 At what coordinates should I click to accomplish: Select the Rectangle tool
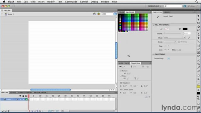tap(198, 45)
